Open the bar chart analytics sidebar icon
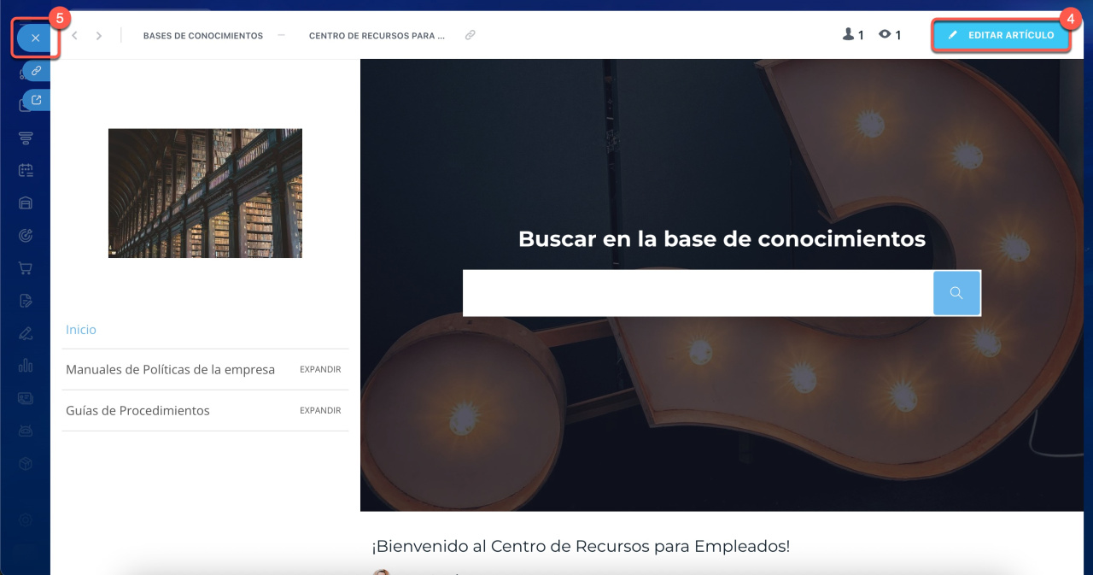Screen dimensions: 1093x575 point(26,366)
